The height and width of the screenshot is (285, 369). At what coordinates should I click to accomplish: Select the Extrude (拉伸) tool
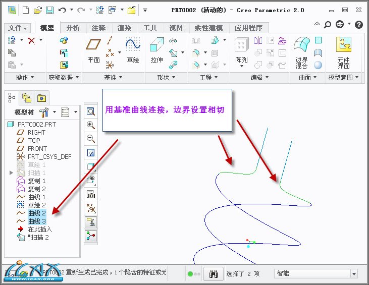point(156,50)
